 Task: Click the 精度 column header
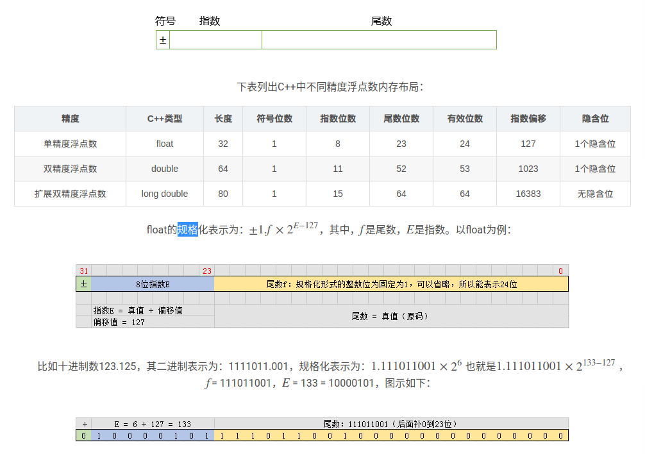71,119
